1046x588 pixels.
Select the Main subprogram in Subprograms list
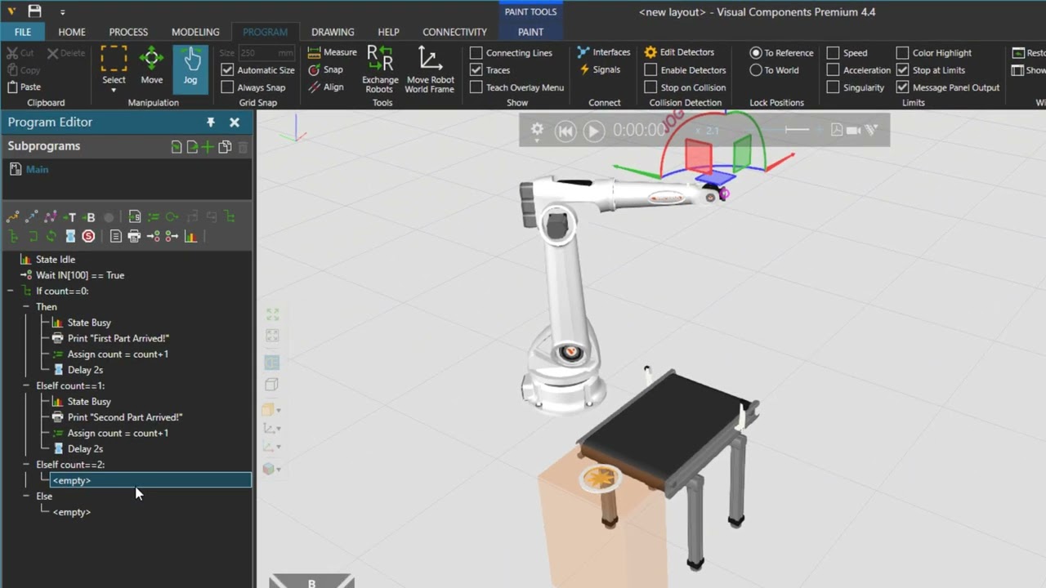click(x=37, y=169)
